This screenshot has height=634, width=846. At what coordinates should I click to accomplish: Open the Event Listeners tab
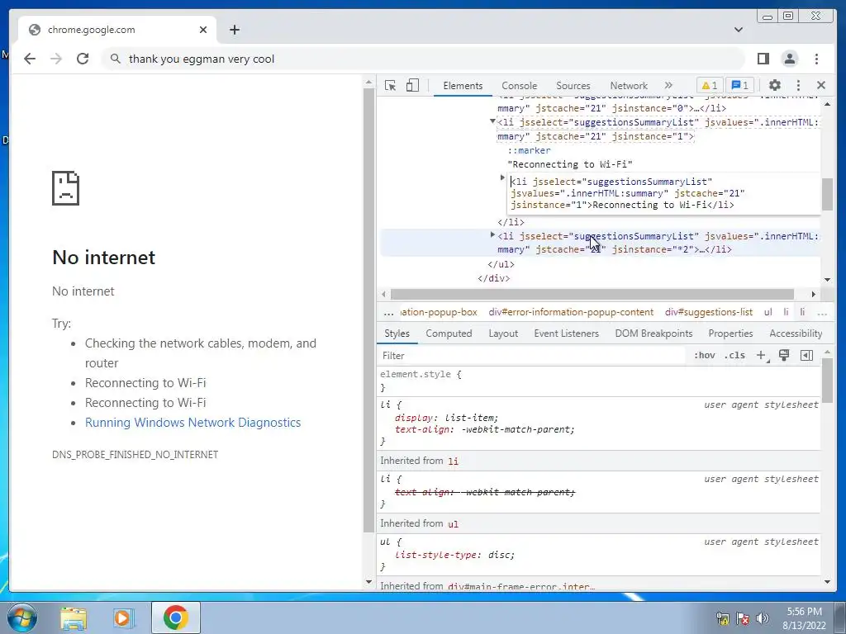566,334
